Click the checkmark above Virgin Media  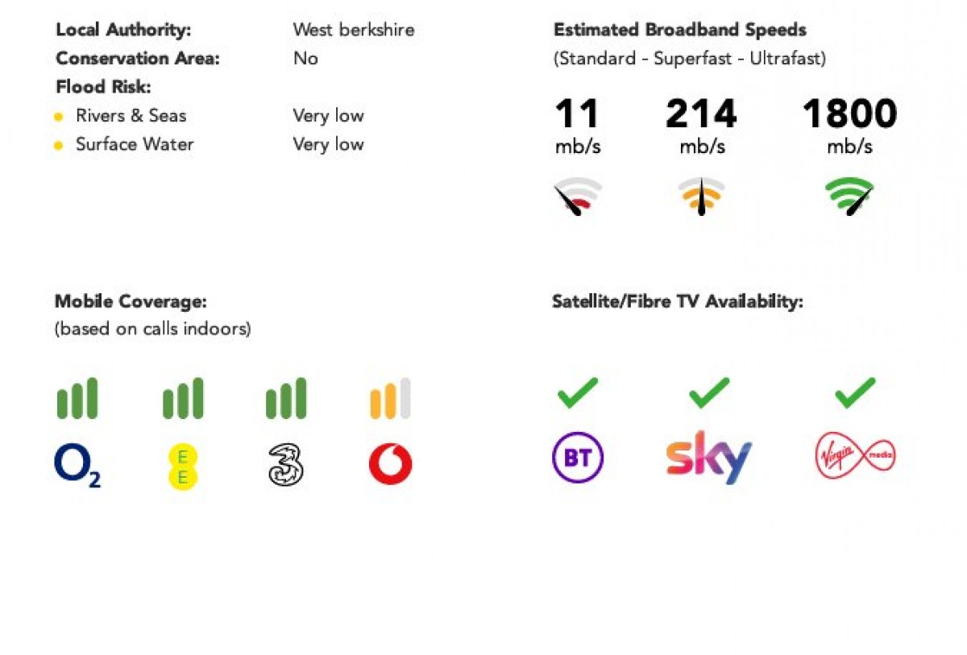tap(855, 392)
